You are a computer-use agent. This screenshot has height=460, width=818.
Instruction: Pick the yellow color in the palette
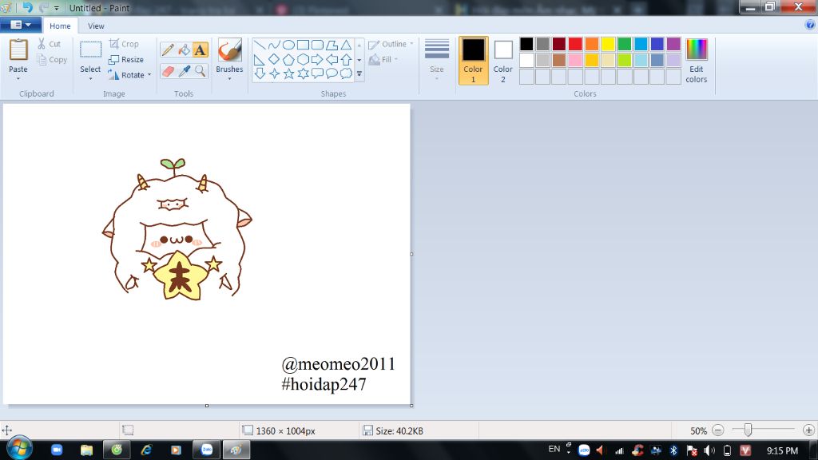[x=608, y=44]
